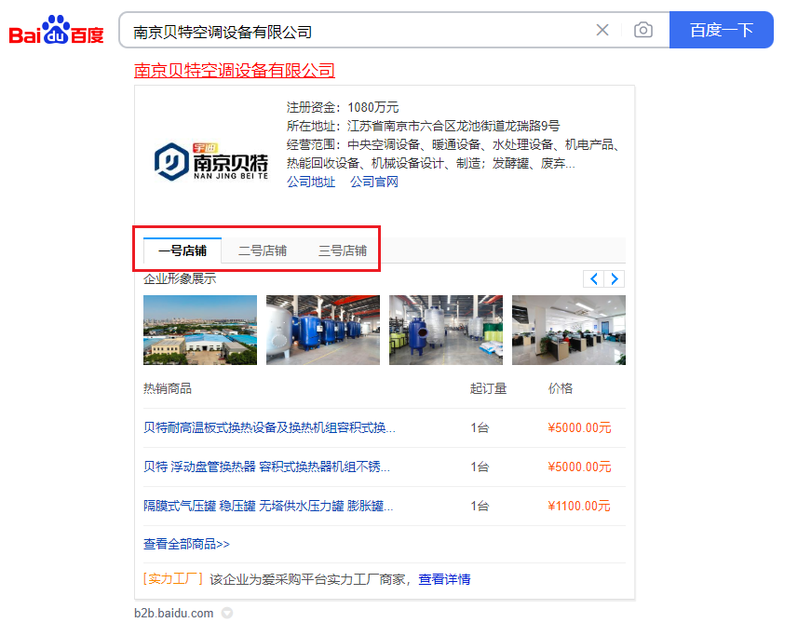Open the Baidu logo homepage
798x636 pixels.
(x=56, y=30)
